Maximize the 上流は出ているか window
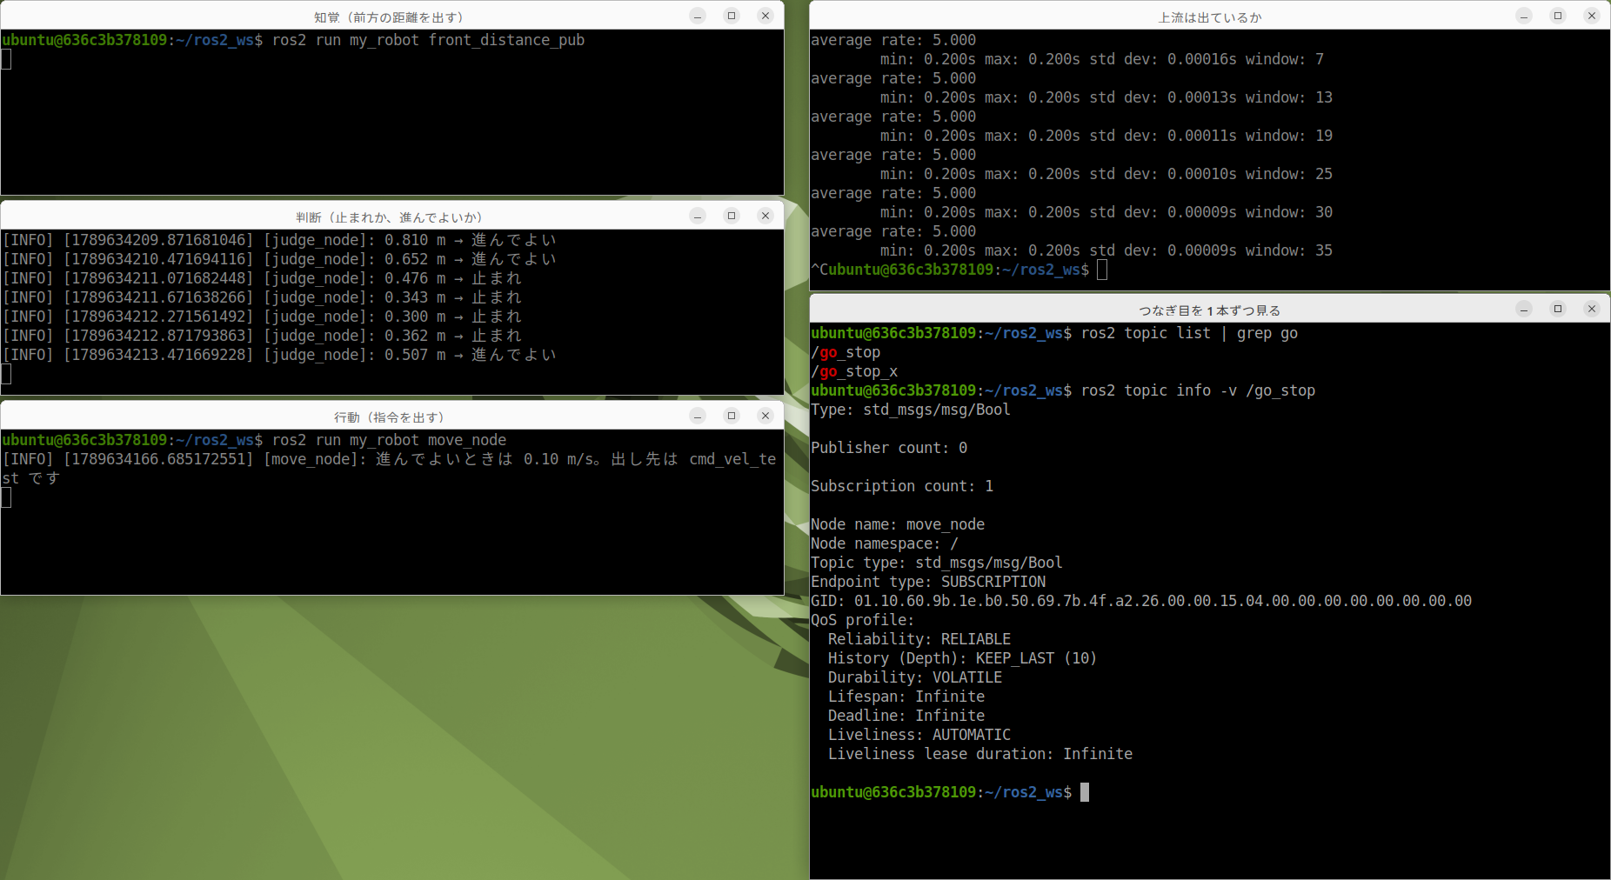The height and width of the screenshot is (880, 1611). click(1558, 16)
